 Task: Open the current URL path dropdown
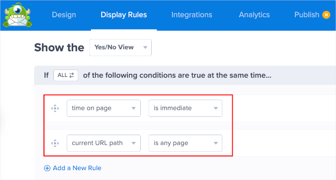pos(104,143)
